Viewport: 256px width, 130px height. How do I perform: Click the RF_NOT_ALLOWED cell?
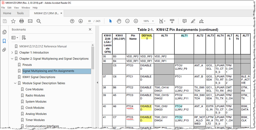pos(200,120)
